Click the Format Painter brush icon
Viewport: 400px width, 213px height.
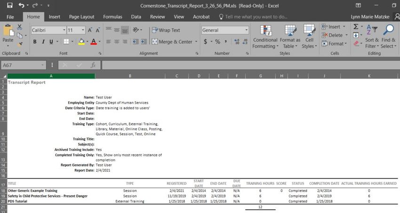pyautogui.click(x=20, y=44)
